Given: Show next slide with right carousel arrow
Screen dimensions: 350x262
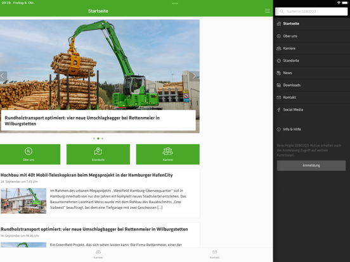Looking at the screenshot, I should [194, 76].
